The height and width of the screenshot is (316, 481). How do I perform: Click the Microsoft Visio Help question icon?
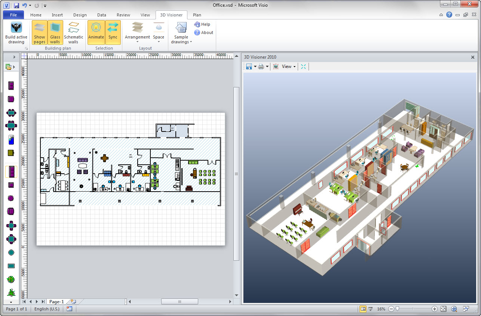coord(449,15)
